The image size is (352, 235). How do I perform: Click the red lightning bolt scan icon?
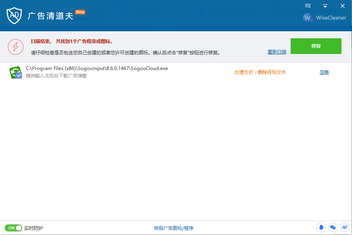(x=16, y=47)
